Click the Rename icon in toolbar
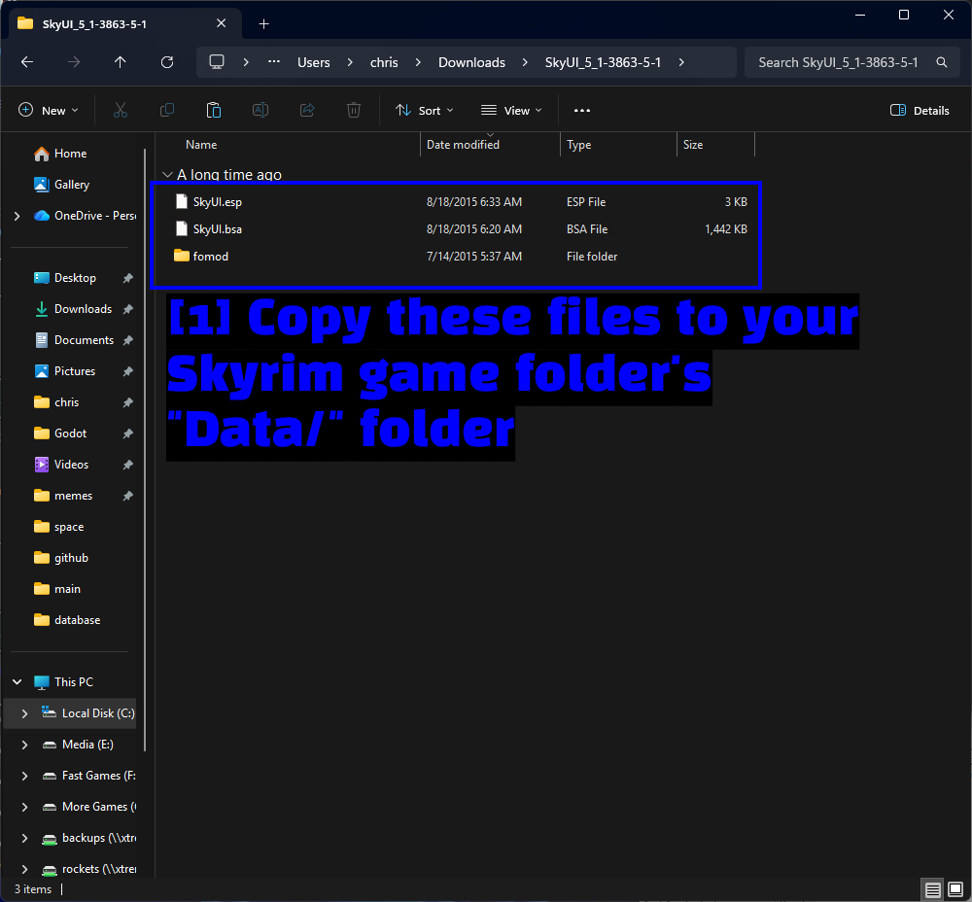Viewport: 972px width, 902px height. pyautogui.click(x=260, y=111)
